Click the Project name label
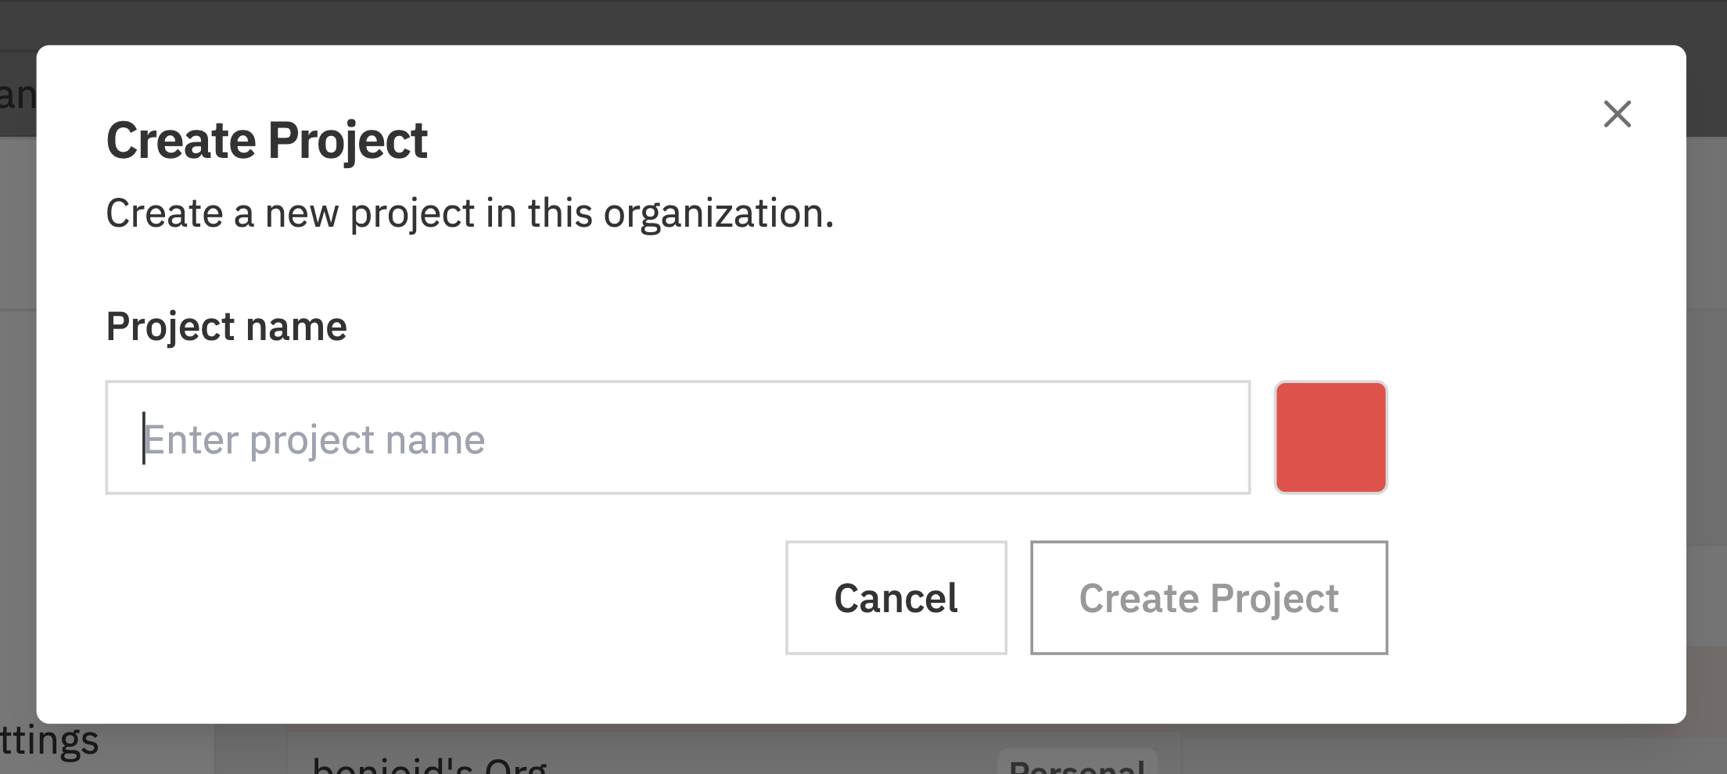 click(227, 326)
